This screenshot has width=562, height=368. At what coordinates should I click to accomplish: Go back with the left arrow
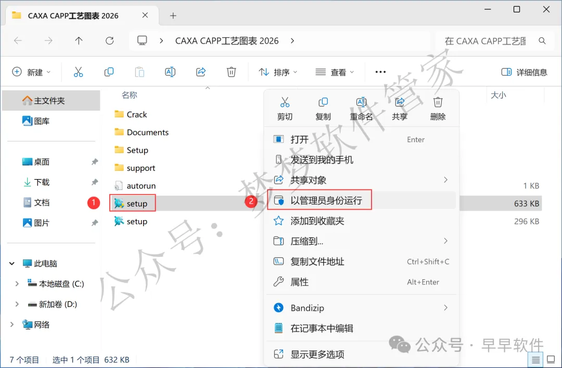pyautogui.click(x=18, y=41)
